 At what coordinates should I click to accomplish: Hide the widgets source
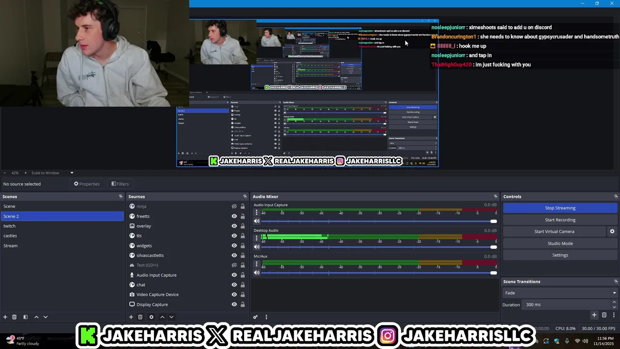pos(234,246)
